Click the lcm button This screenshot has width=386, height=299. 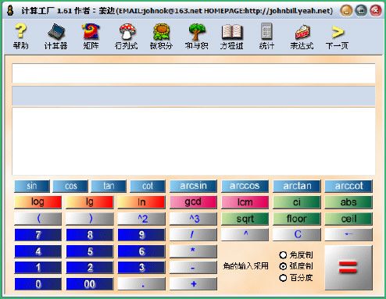tap(245, 202)
